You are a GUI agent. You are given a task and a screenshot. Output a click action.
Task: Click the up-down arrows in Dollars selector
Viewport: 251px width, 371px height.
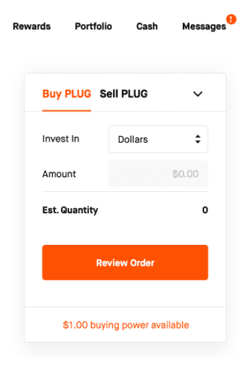tap(198, 139)
